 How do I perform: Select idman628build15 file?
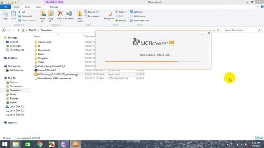(x=47, y=70)
